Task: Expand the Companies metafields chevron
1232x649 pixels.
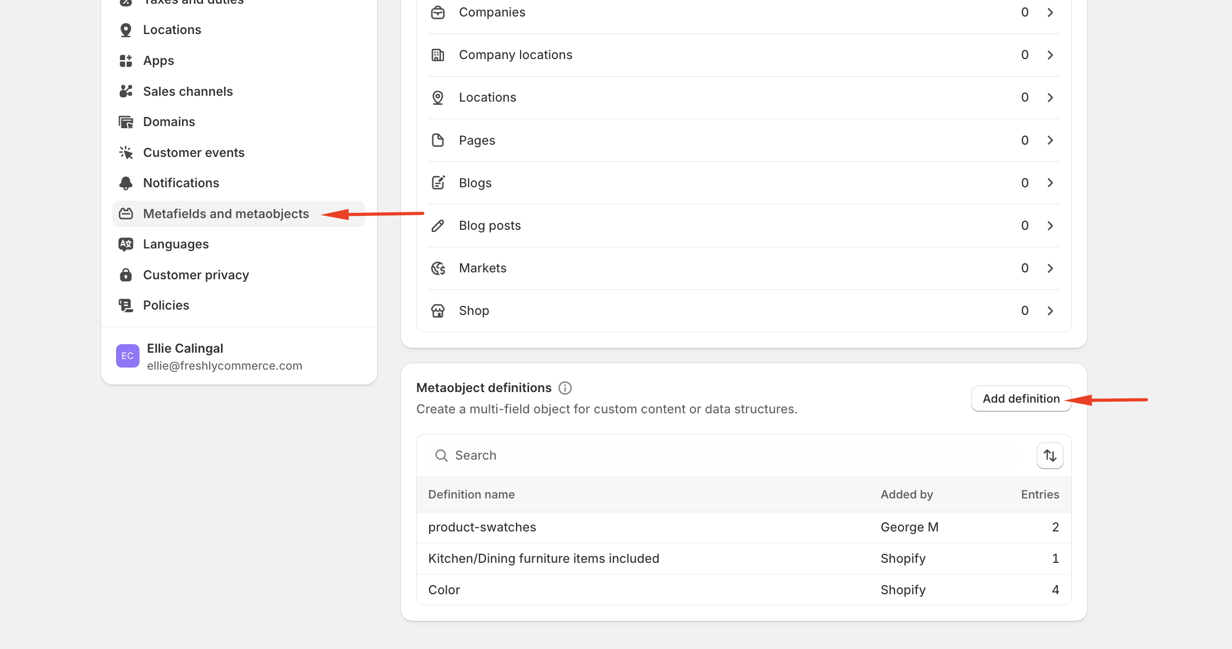Action: 1050,12
